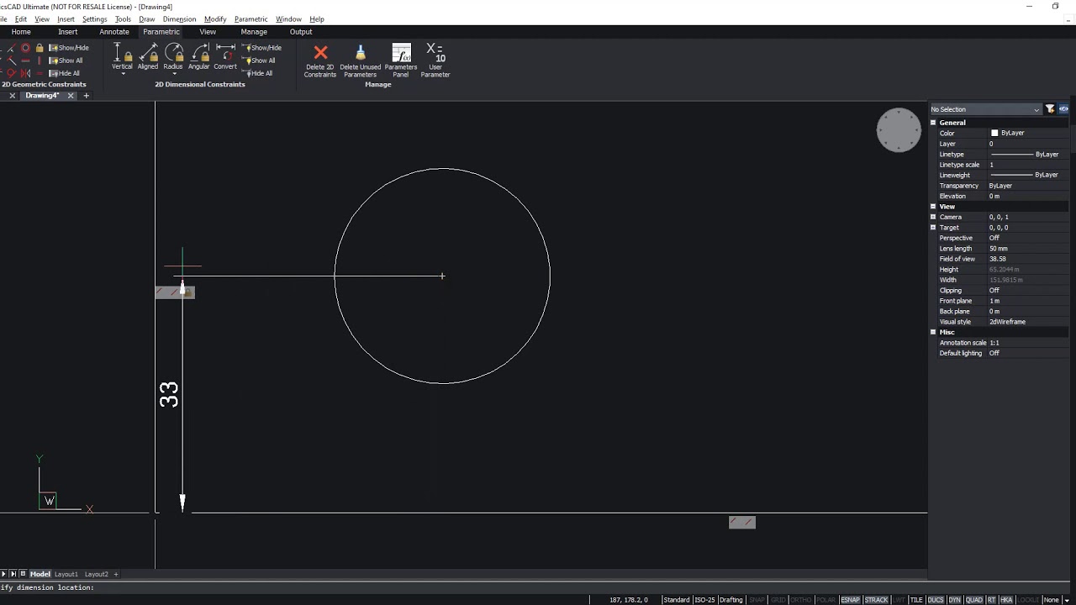This screenshot has width=1076, height=605.
Task: Open the Vertical constraint dropdown arrow
Action: (123, 74)
